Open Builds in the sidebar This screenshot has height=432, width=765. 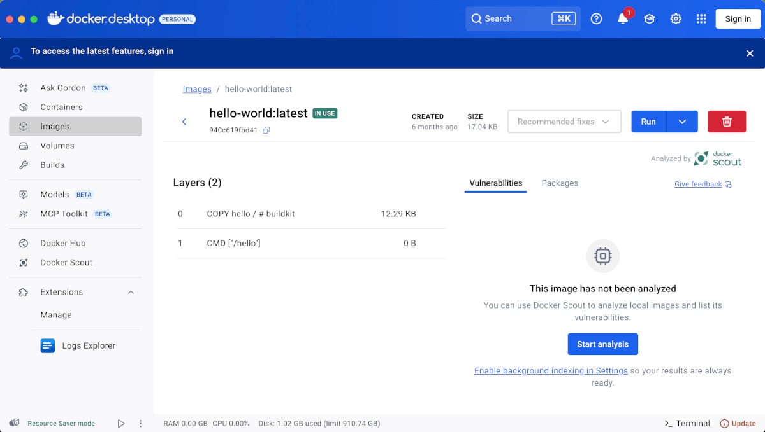click(x=75, y=165)
